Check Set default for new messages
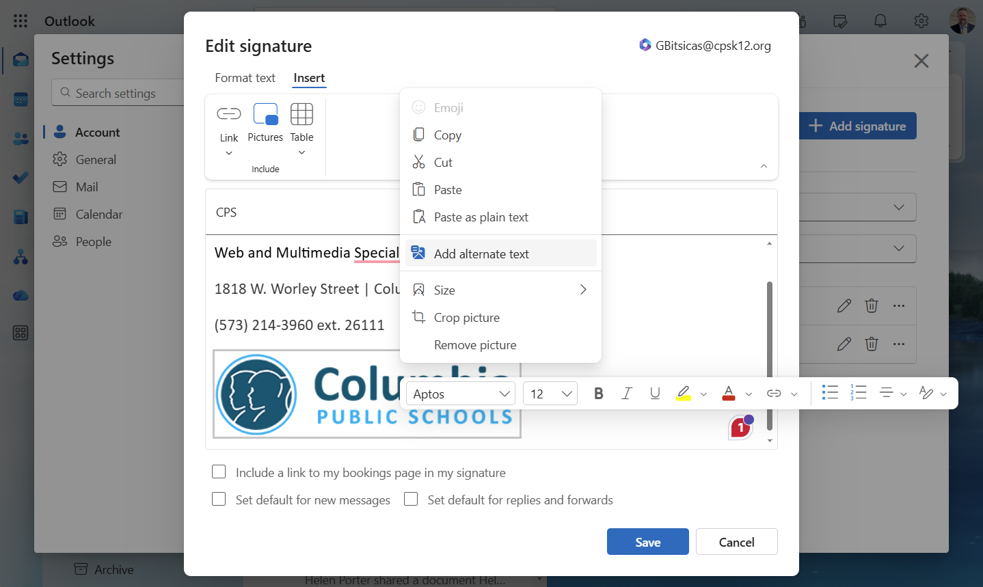983x587 pixels. 219,500
